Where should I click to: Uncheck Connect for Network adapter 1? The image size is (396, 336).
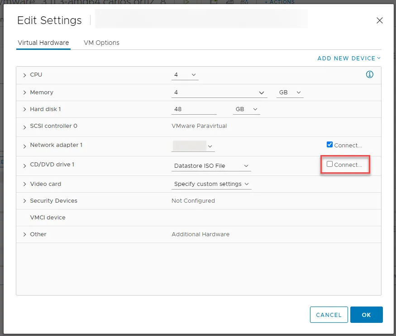click(329, 145)
